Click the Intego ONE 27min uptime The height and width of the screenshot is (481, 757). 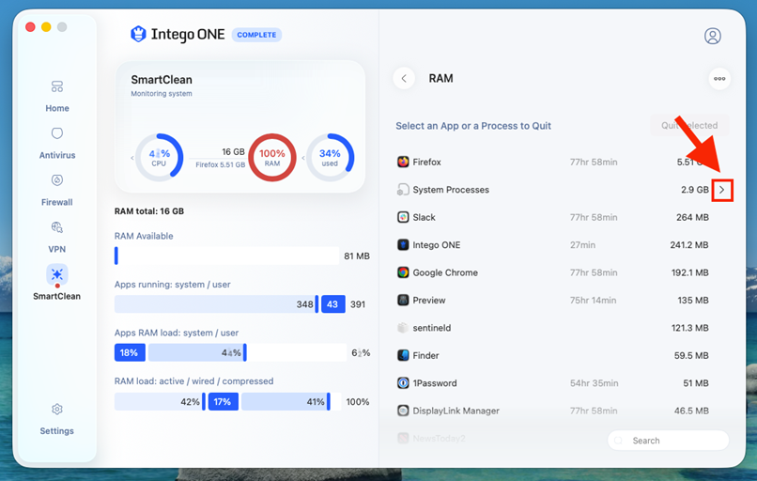[x=582, y=245]
